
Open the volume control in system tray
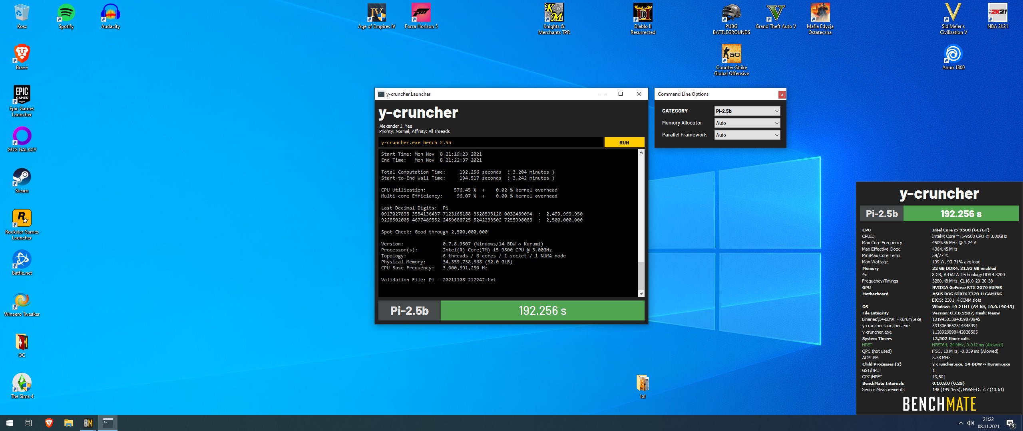point(970,423)
